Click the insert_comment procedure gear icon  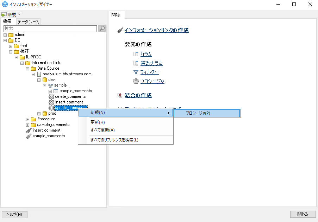(51, 102)
